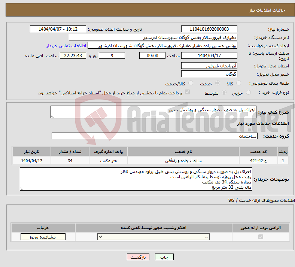
Task: Click the نام دستگاه خریدار field
Action: (153, 37)
